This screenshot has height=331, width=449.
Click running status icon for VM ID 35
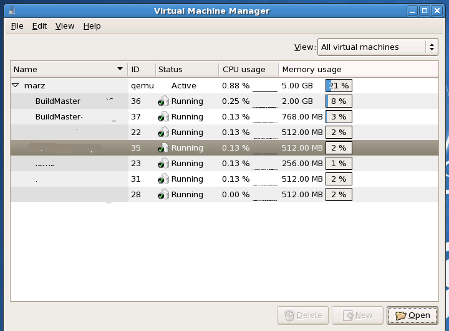click(163, 148)
